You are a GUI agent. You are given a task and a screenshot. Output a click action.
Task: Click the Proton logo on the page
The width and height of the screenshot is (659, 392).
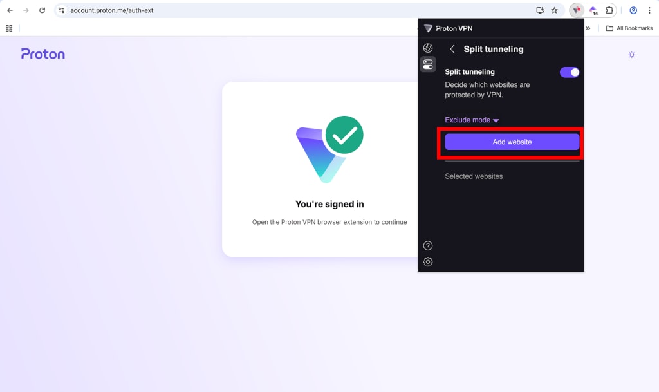pos(43,54)
